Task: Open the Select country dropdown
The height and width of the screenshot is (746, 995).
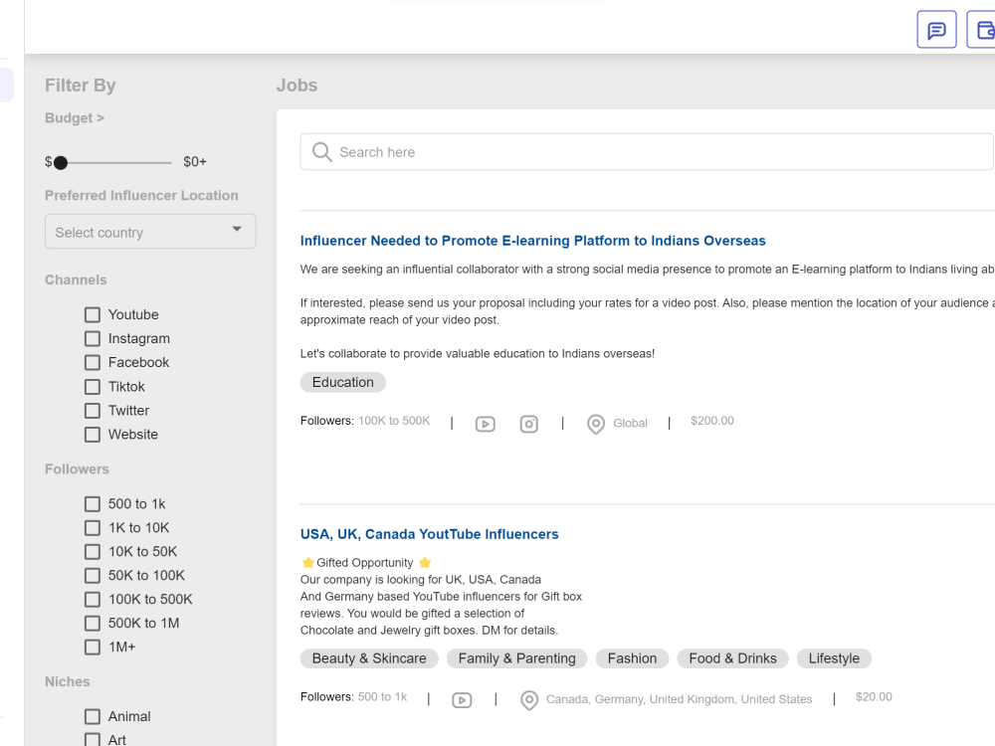Action: [150, 232]
